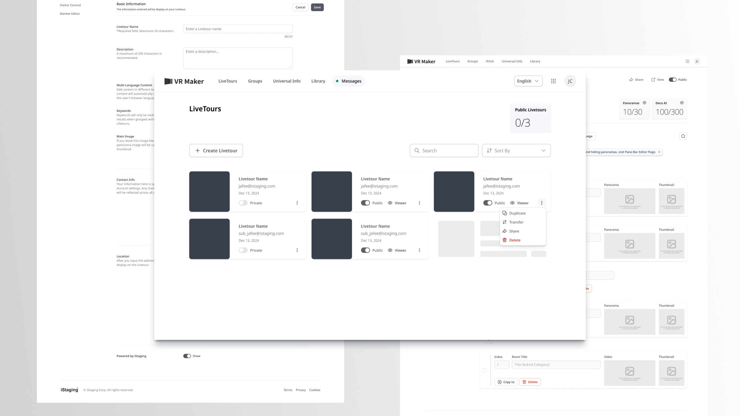Select Duplicate in the context menu
The height and width of the screenshot is (416, 740).
pyautogui.click(x=517, y=213)
